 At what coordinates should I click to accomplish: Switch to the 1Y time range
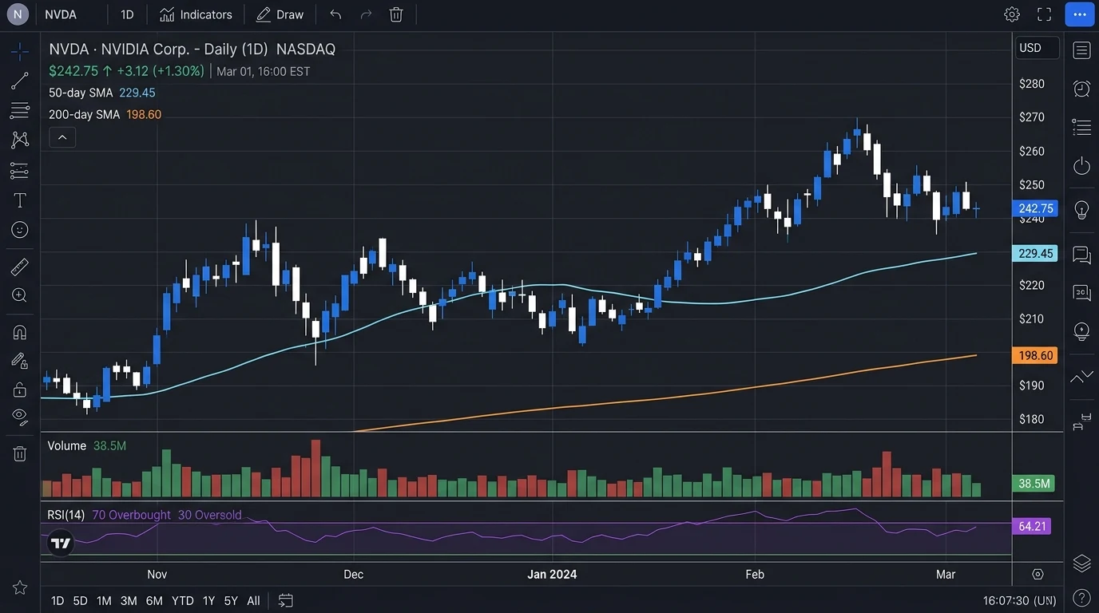click(x=208, y=600)
